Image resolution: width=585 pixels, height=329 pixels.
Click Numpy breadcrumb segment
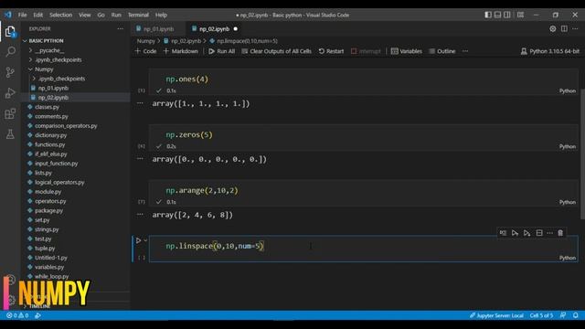[x=146, y=41]
